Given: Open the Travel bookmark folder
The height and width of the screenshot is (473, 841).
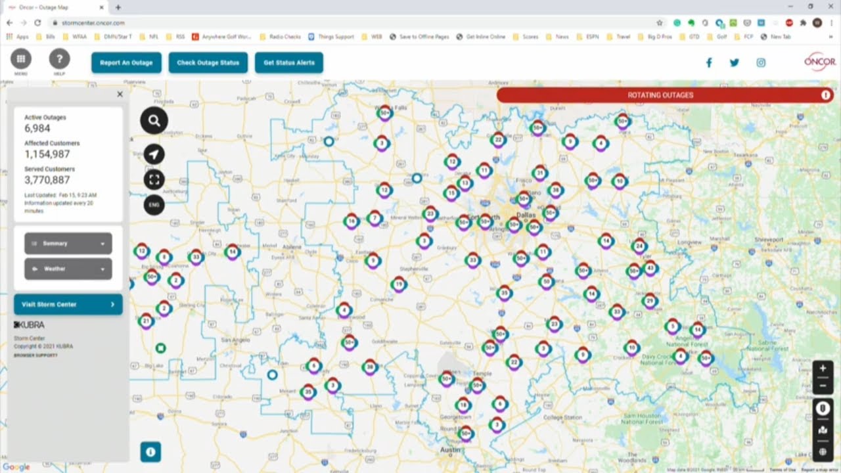Looking at the screenshot, I should coord(618,37).
